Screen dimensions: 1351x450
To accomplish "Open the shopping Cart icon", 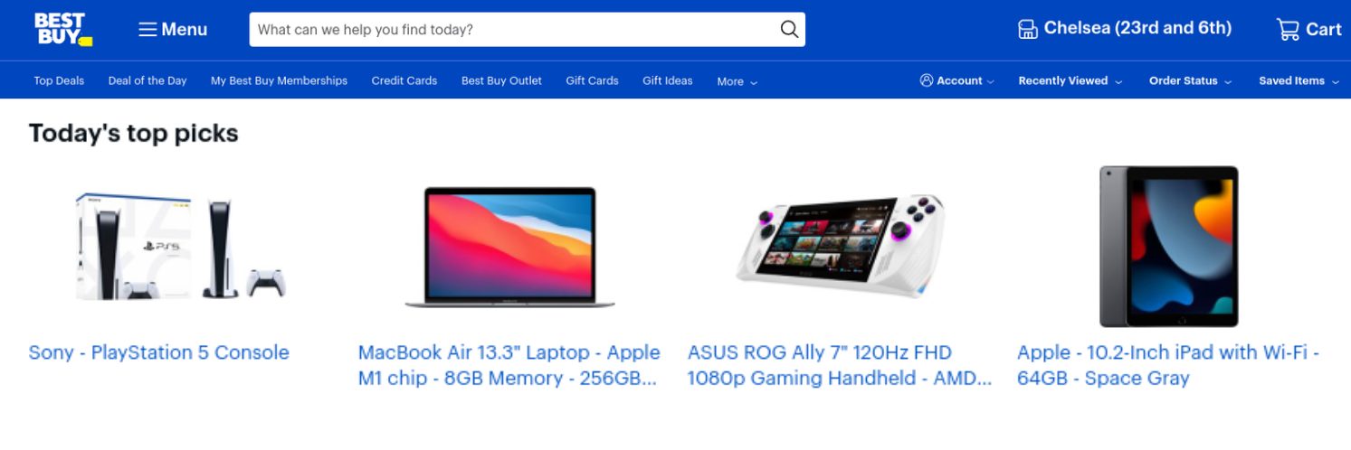I will 1288,29.
